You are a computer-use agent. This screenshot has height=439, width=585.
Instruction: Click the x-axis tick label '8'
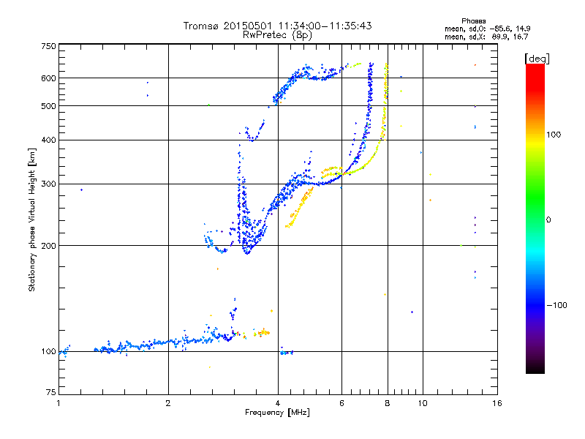pyautogui.click(x=388, y=403)
